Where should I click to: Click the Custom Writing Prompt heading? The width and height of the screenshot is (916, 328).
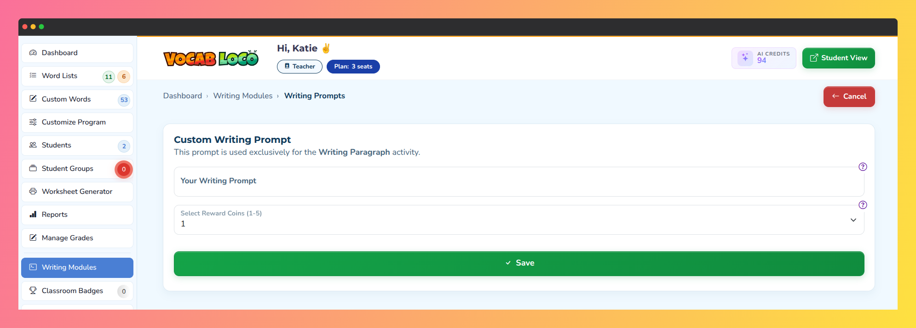232,140
